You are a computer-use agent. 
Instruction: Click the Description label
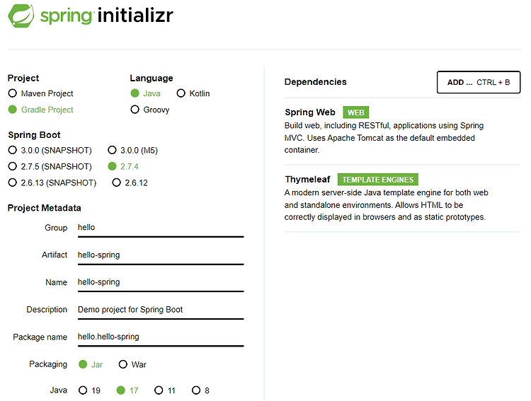[47, 309]
